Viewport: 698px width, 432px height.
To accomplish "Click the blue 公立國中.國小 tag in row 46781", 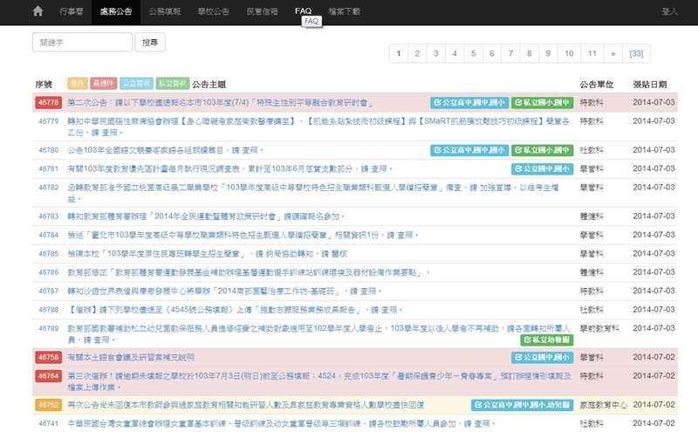I will click(542, 168).
